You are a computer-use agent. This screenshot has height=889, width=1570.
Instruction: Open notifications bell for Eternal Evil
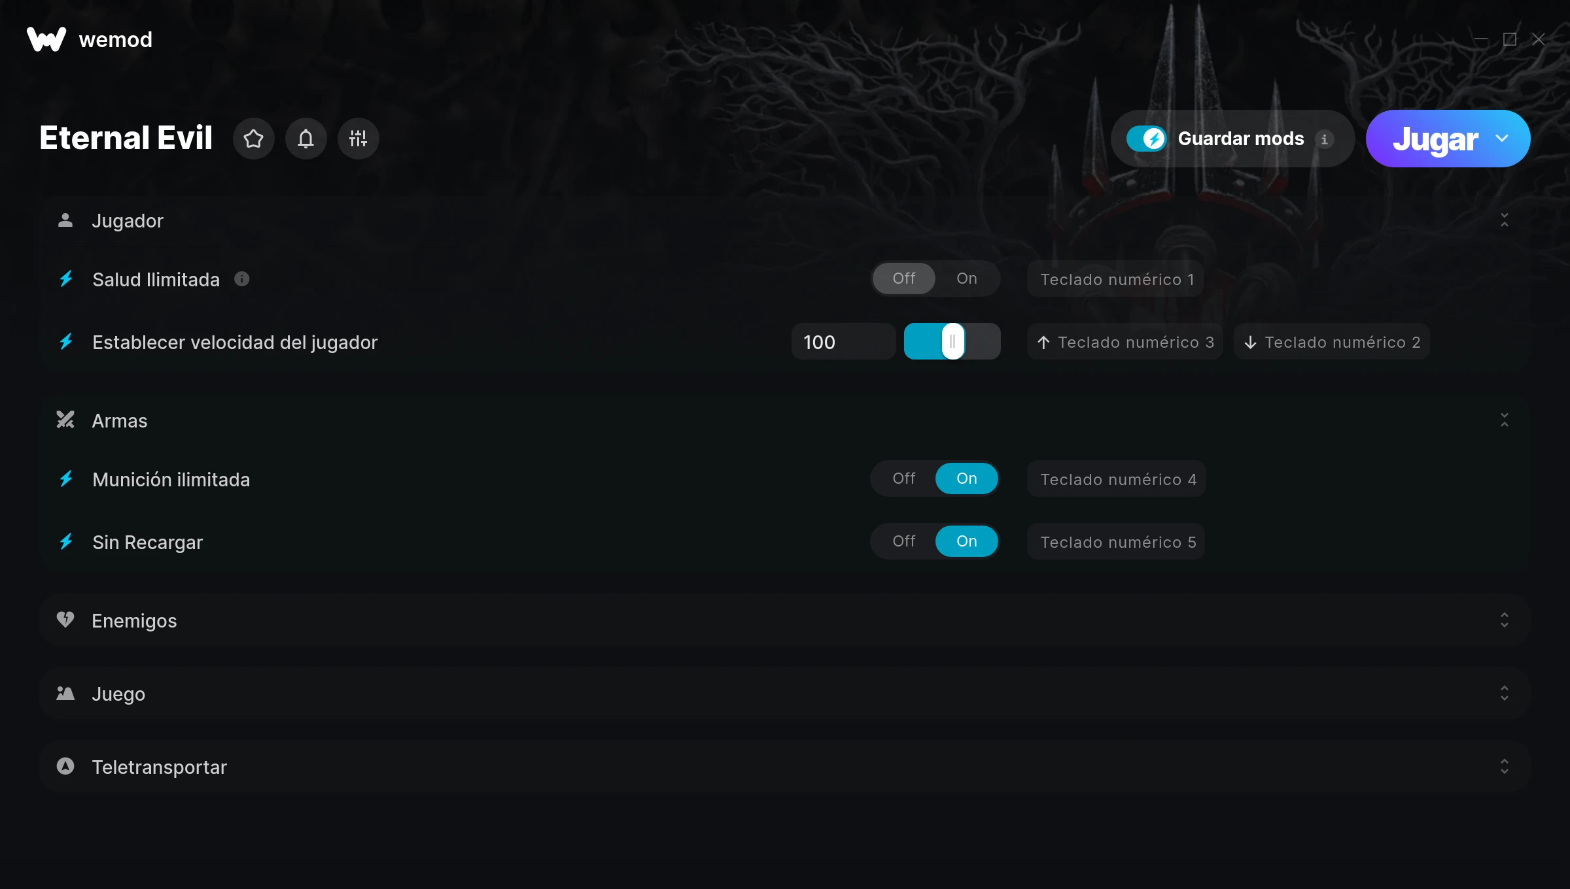coord(305,139)
